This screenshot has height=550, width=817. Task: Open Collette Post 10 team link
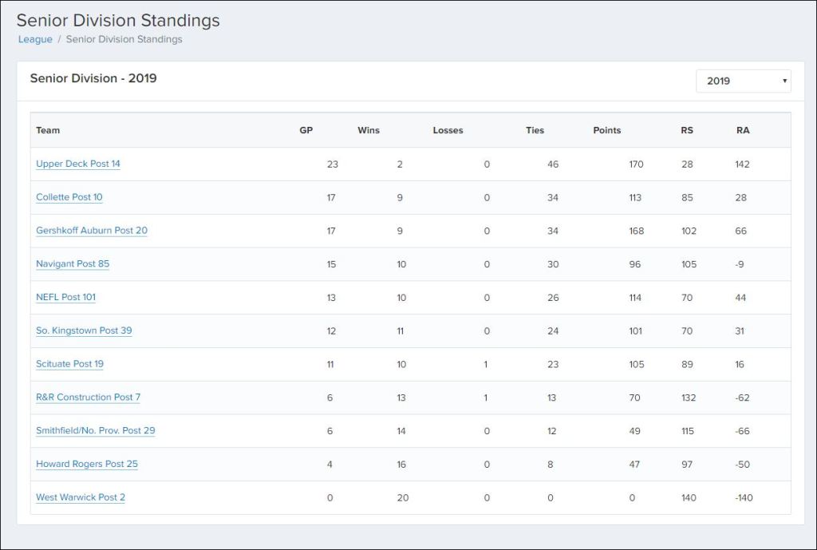click(69, 197)
